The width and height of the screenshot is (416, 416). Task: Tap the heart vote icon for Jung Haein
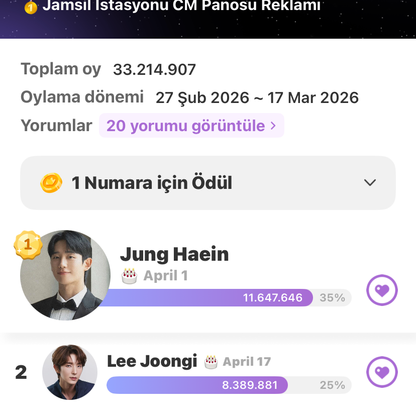pyautogui.click(x=382, y=290)
